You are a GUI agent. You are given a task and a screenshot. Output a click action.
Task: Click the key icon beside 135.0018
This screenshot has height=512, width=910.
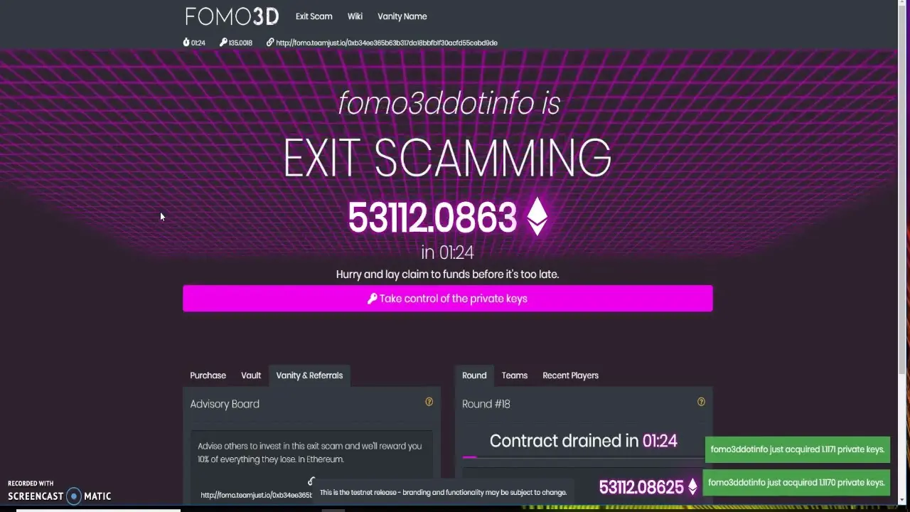click(223, 43)
